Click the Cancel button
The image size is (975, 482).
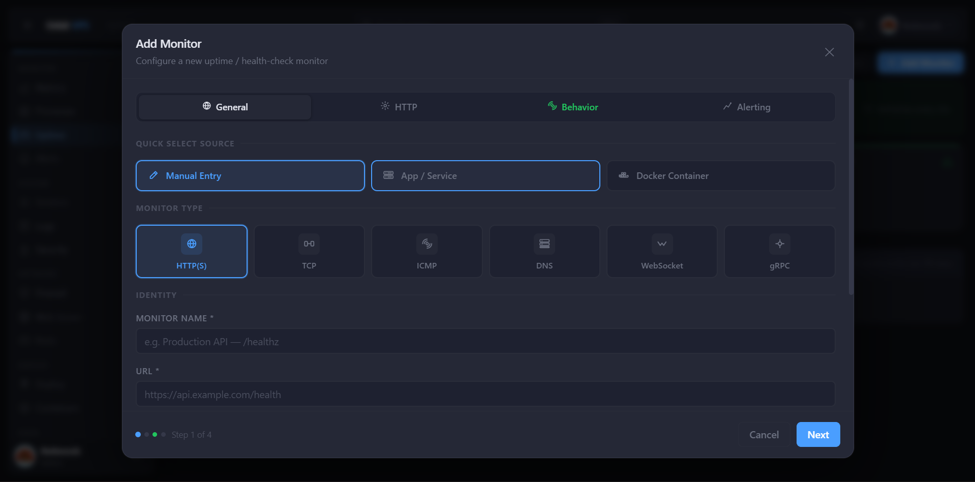point(764,435)
